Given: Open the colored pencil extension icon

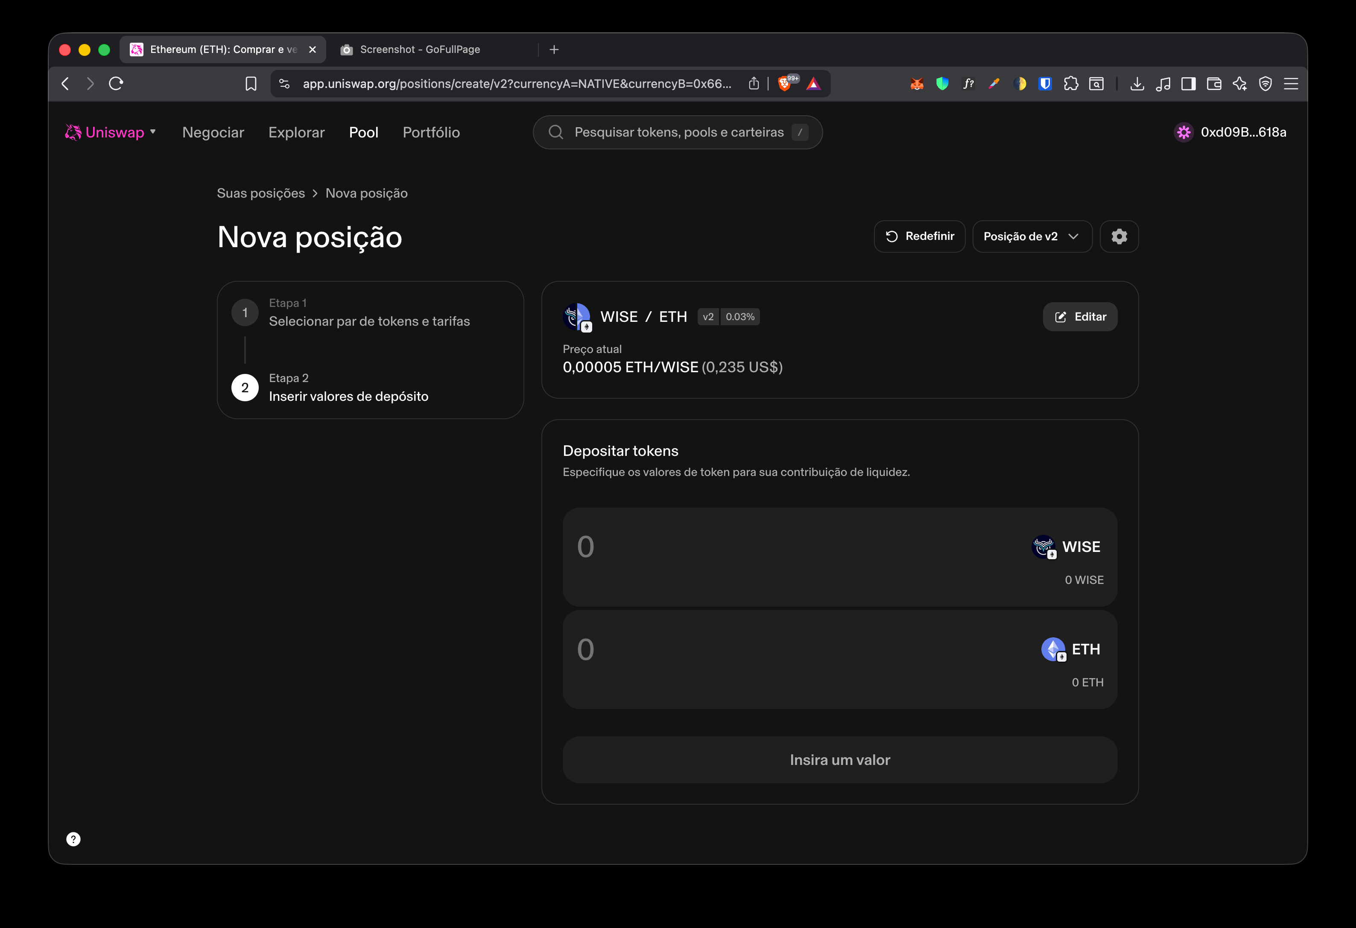Looking at the screenshot, I should 994,84.
